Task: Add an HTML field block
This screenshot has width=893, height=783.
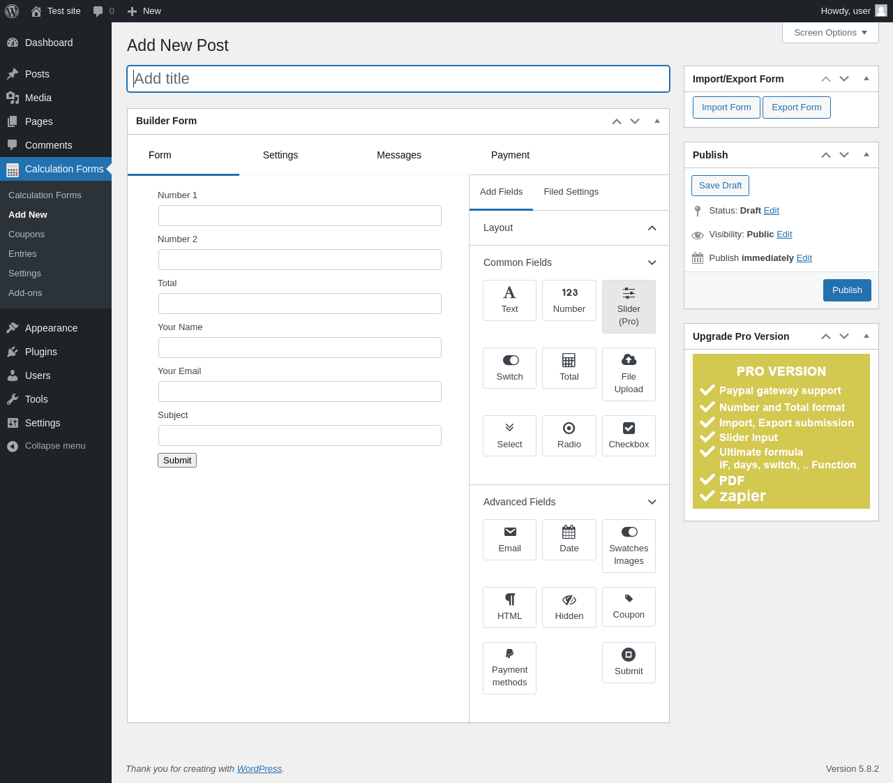Action: (x=509, y=607)
